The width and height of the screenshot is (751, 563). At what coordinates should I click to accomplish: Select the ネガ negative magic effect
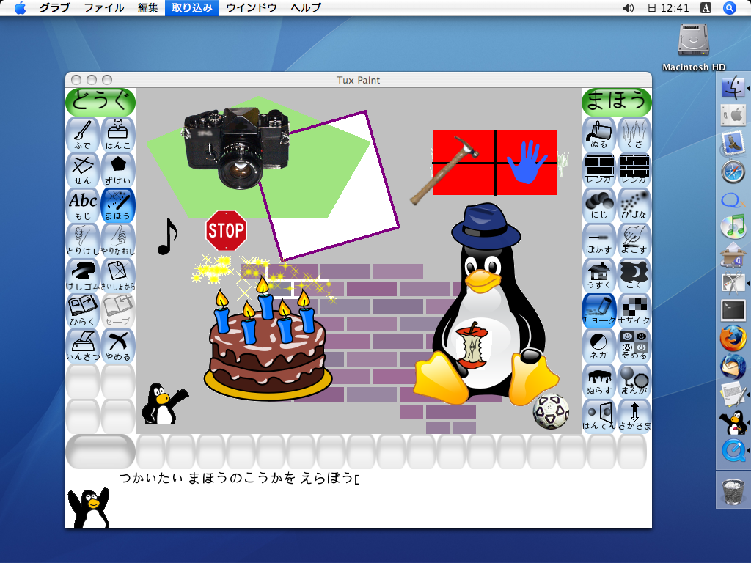pos(599,346)
